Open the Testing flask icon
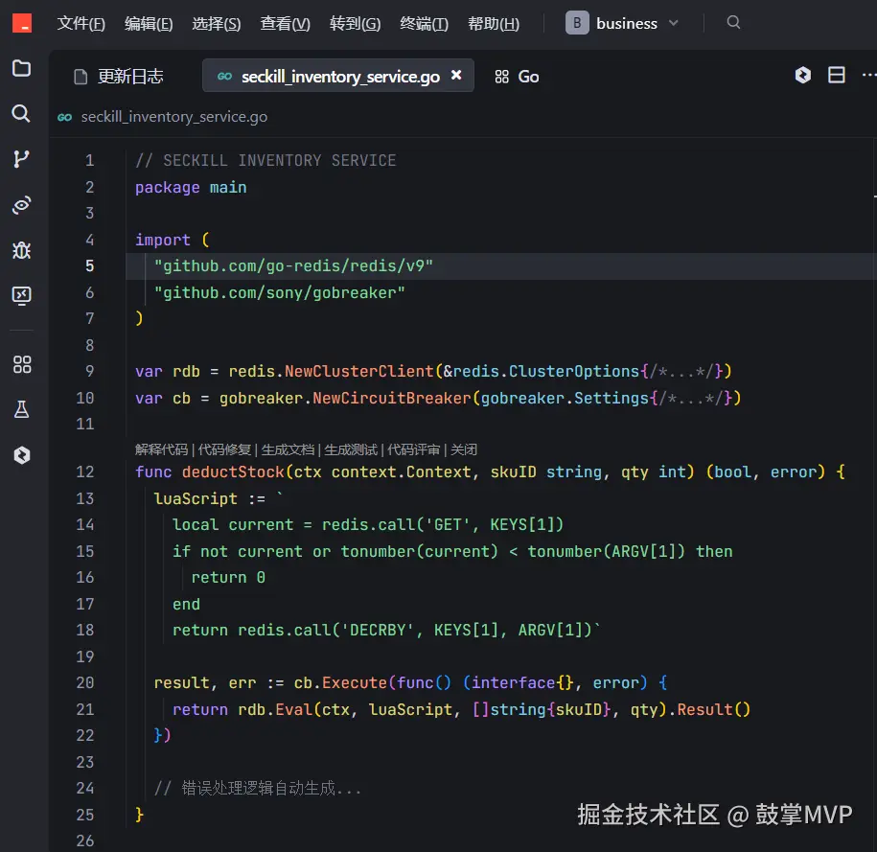This screenshot has width=877, height=852. [22, 409]
